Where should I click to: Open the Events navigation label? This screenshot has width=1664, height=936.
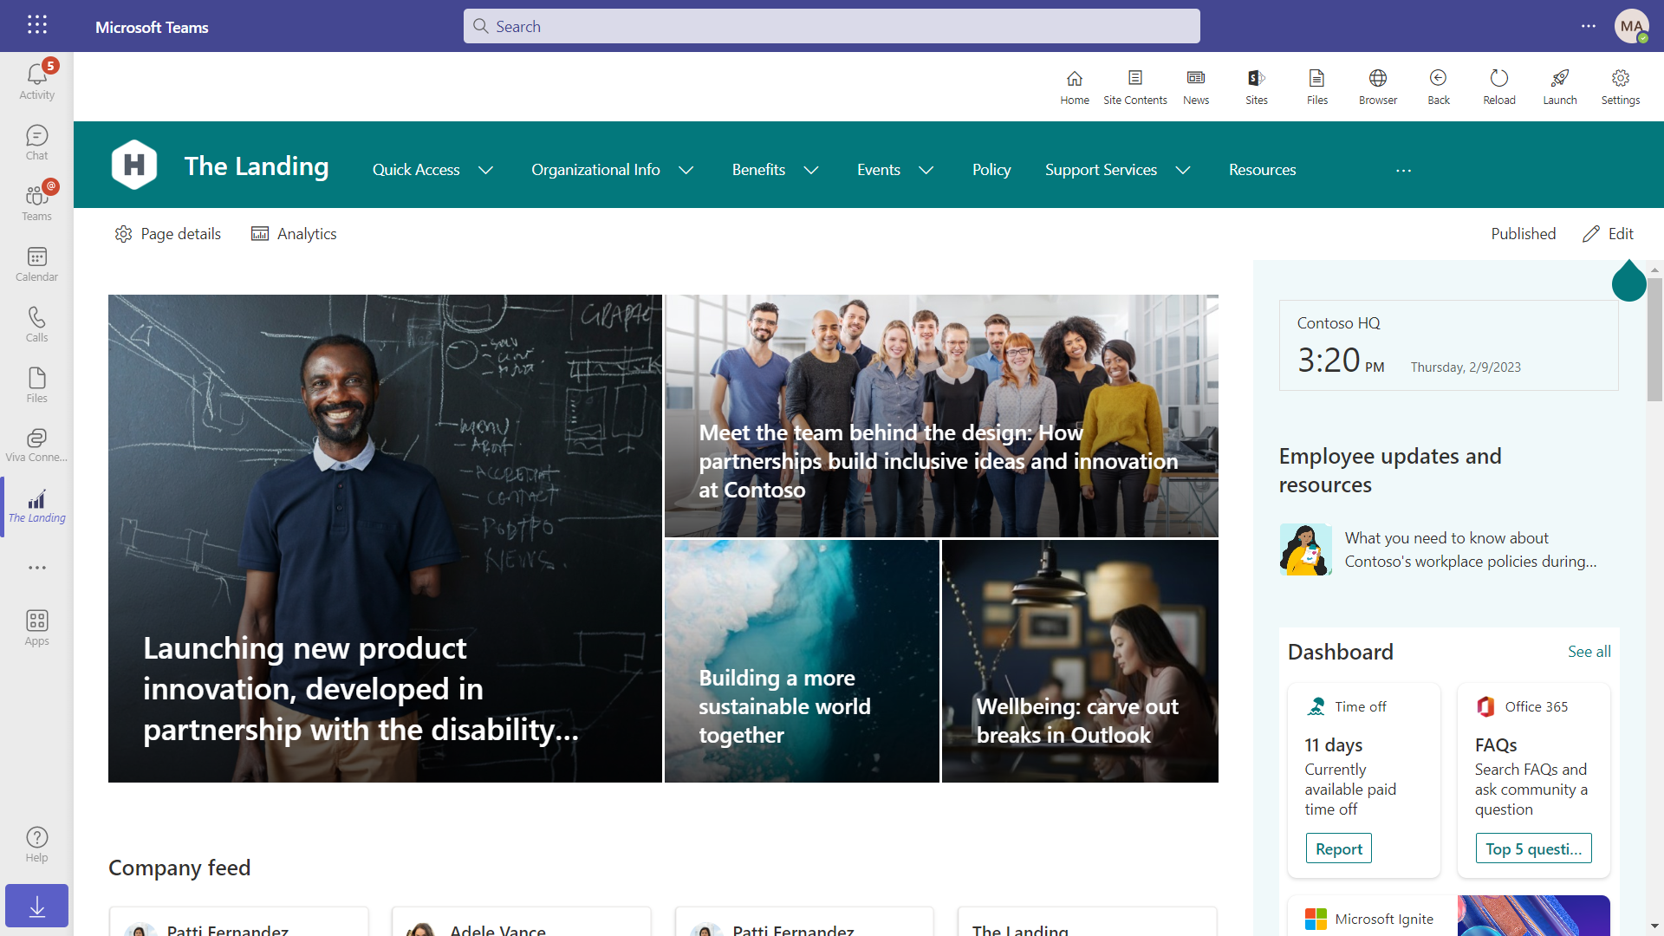(x=879, y=170)
